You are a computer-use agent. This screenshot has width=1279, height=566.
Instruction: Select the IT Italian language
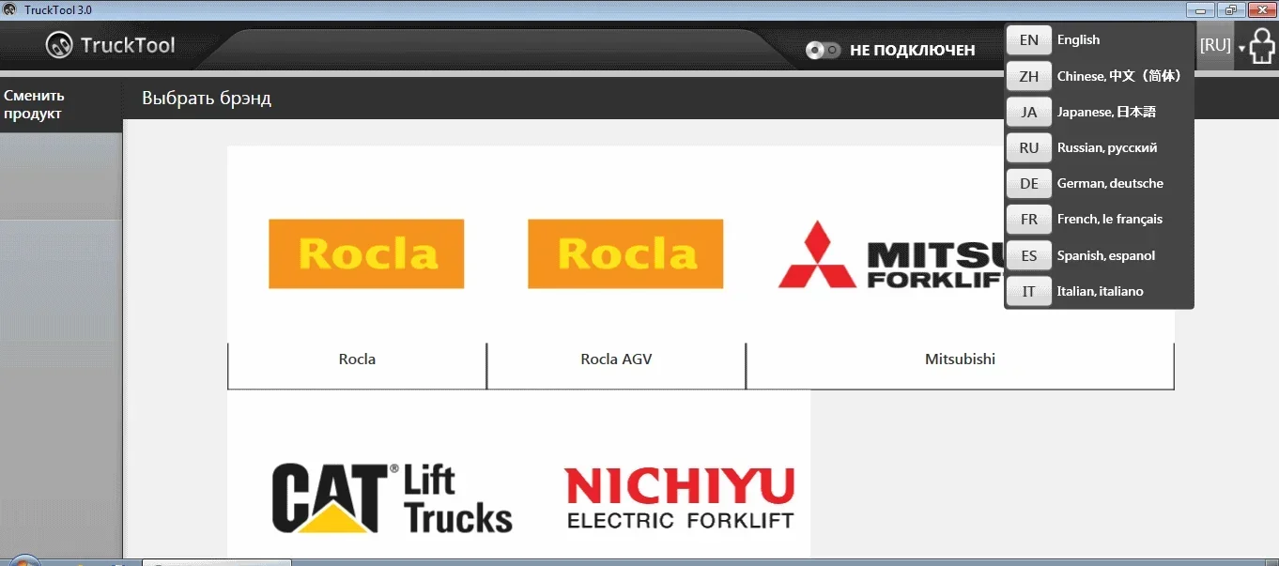1099,291
